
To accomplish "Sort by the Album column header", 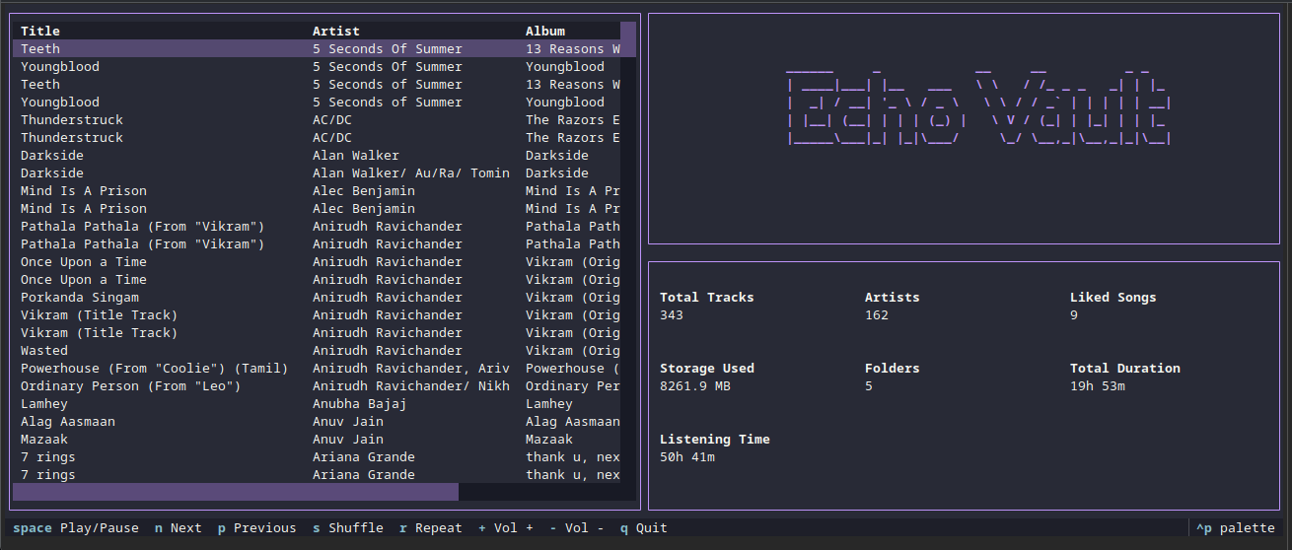I will point(545,31).
